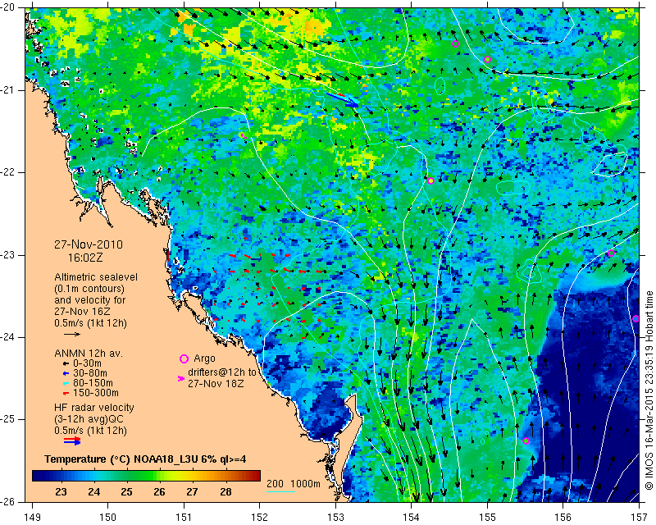Click the '(0.1m contours)' legend text
This screenshot has width=656, height=525.
(89, 289)
